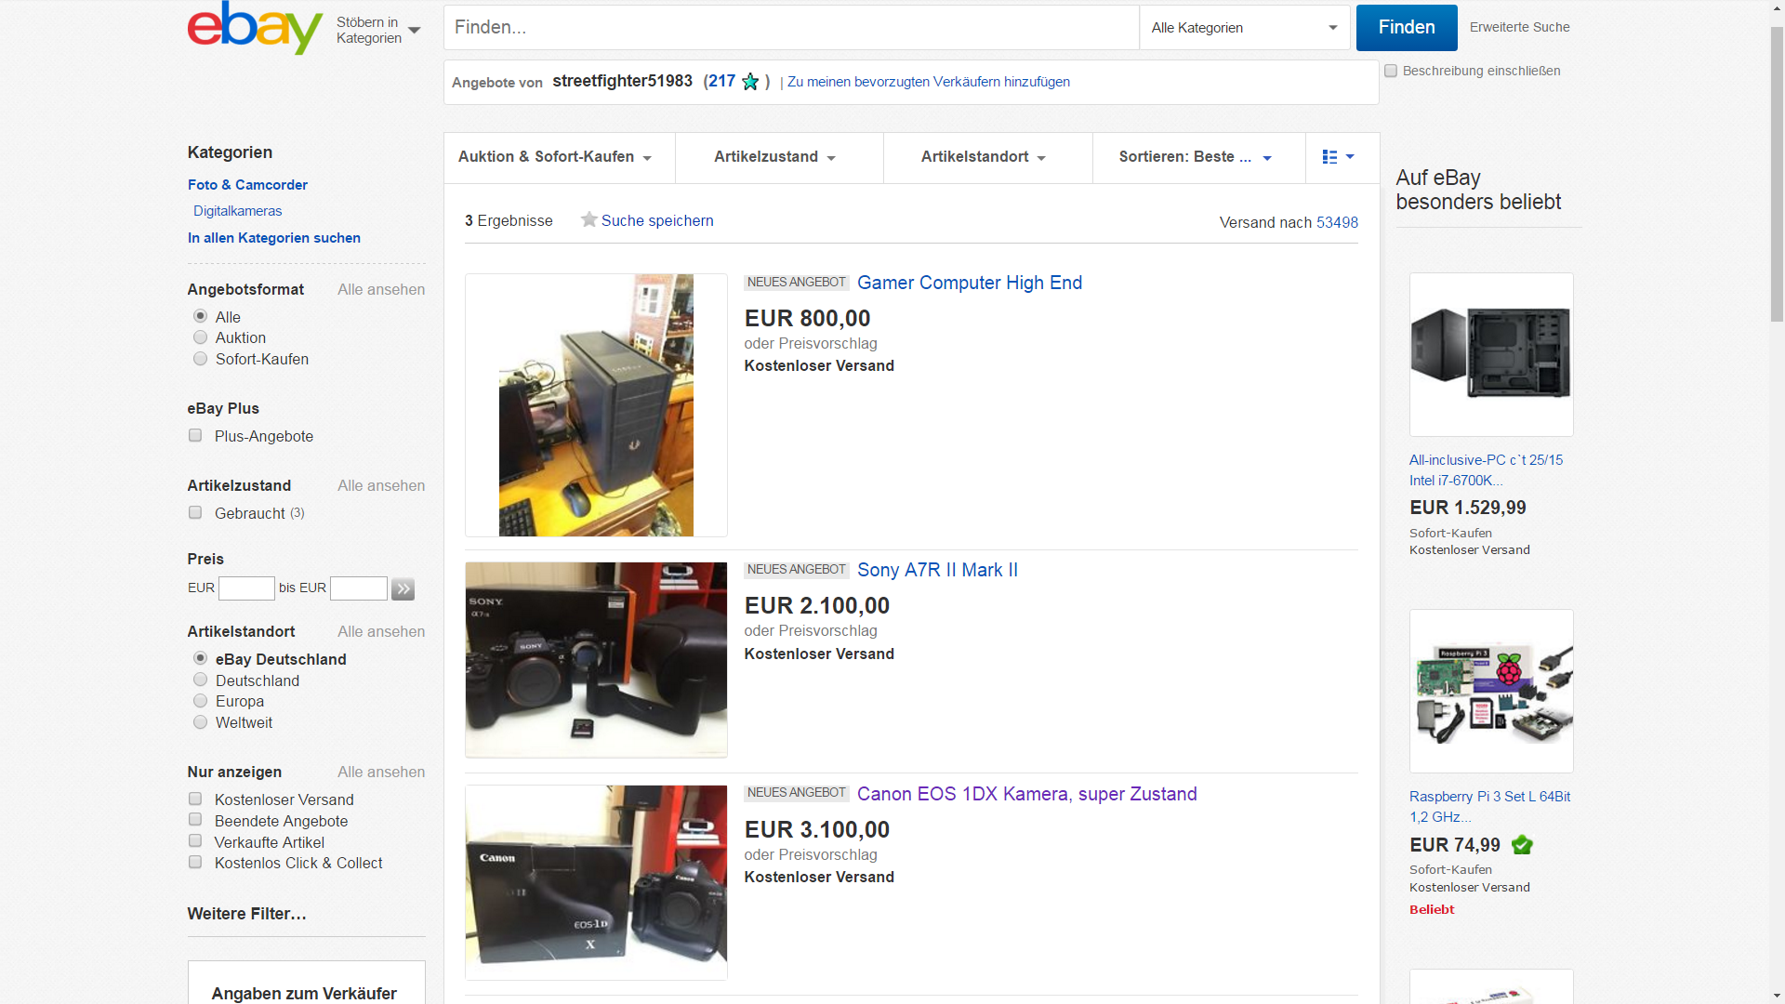Click Alle ansehen next to Angebotsformat
1785x1004 pixels.
pos(381,289)
